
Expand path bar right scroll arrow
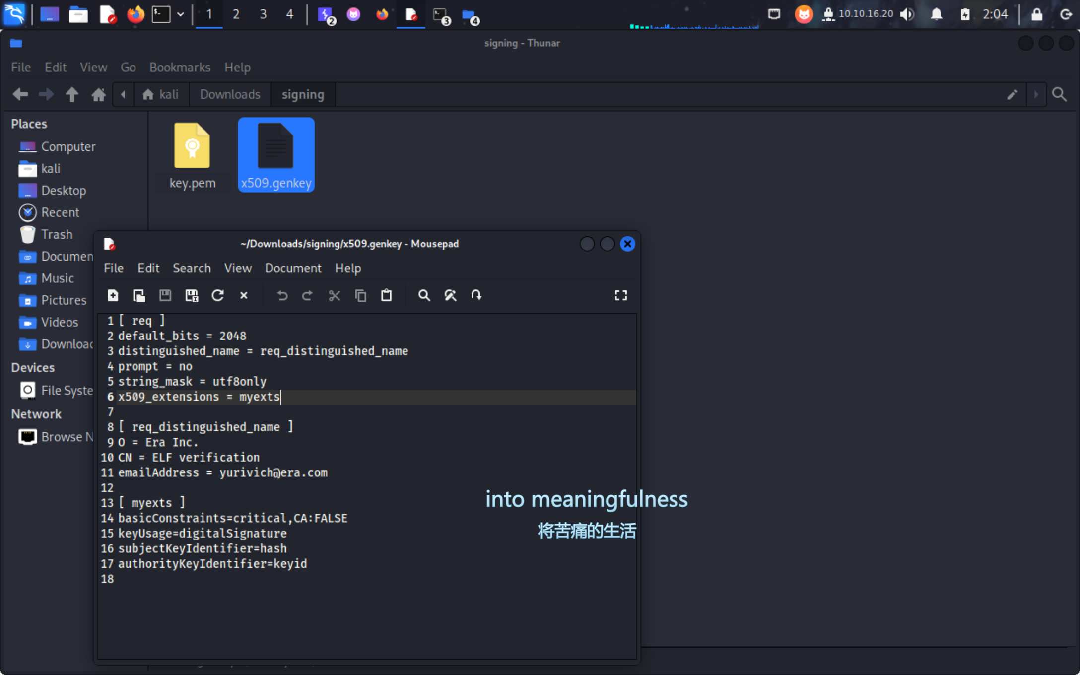1036,94
